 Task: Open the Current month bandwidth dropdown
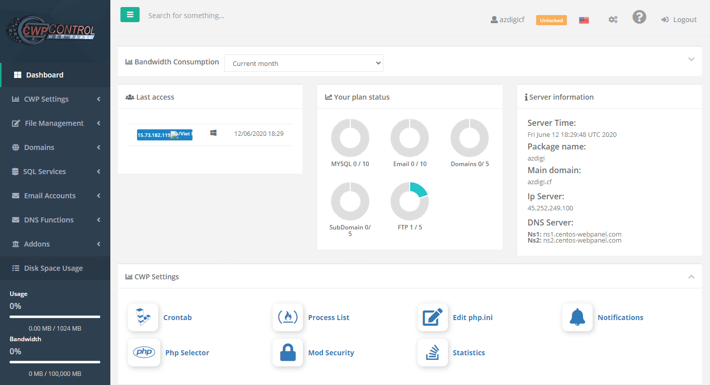pos(303,63)
